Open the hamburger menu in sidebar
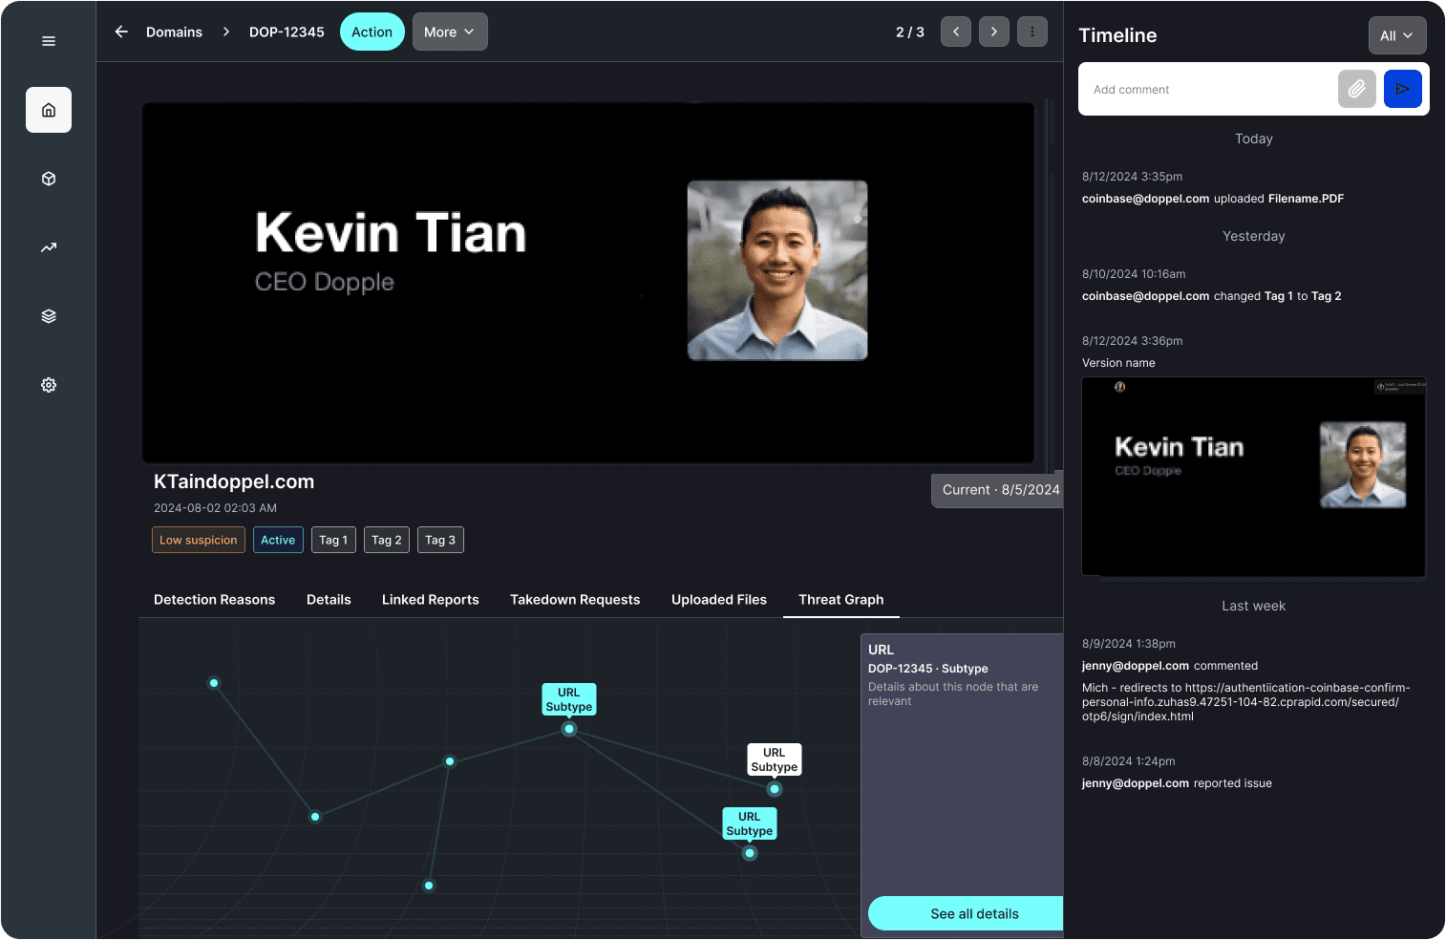The width and height of the screenshot is (1446, 940). click(x=49, y=41)
